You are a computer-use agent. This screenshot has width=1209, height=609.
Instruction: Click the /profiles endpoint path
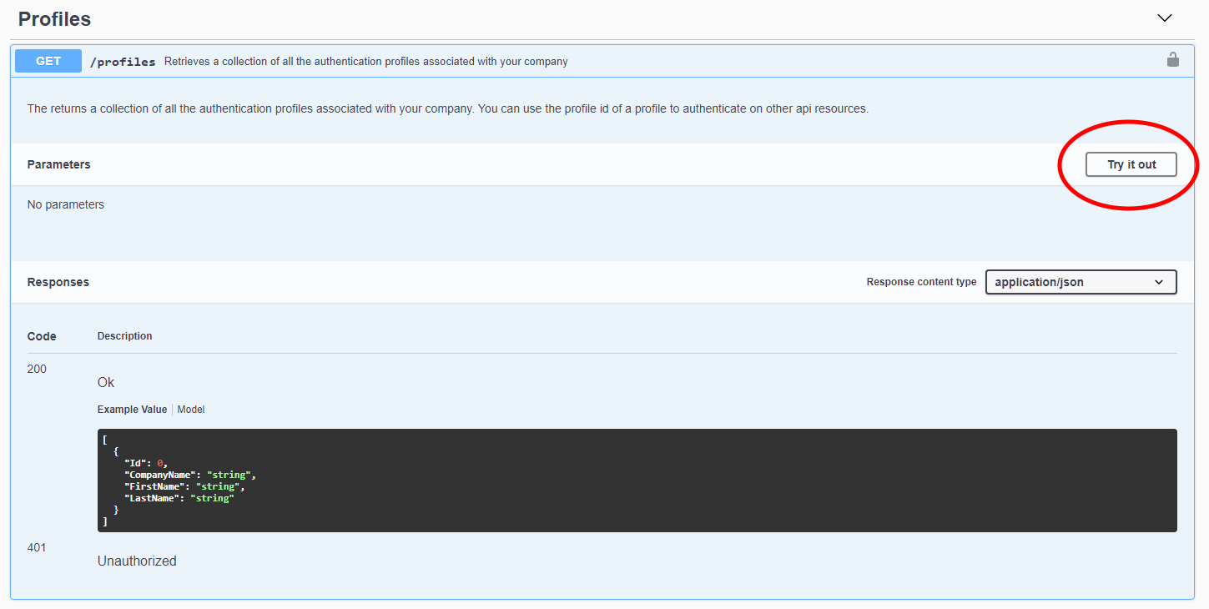click(x=123, y=62)
